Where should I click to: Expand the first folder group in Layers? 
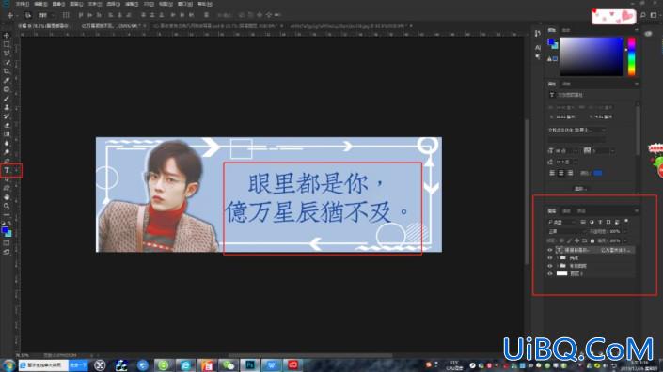[x=558, y=258]
